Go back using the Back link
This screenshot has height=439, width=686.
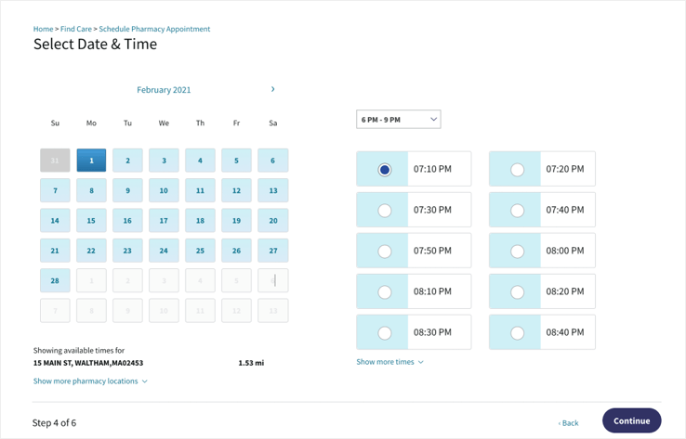(x=568, y=423)
